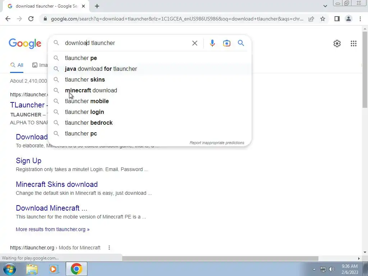
Task: Open the 'Sign Up' sitelink
Action: [29, 161]
